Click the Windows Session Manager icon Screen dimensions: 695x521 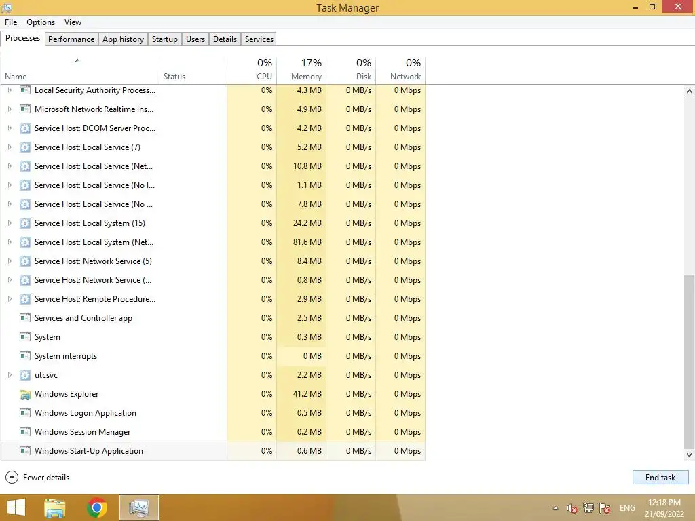click(25, 432)
